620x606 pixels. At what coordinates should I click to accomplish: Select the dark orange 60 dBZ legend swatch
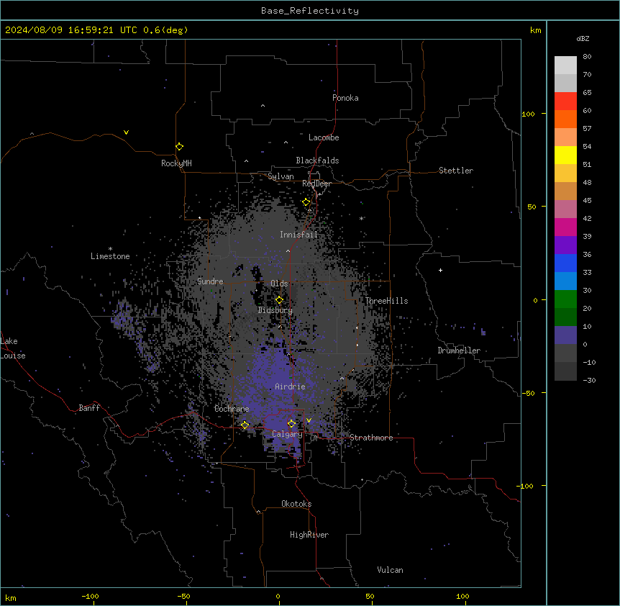(x=565, y=119)
